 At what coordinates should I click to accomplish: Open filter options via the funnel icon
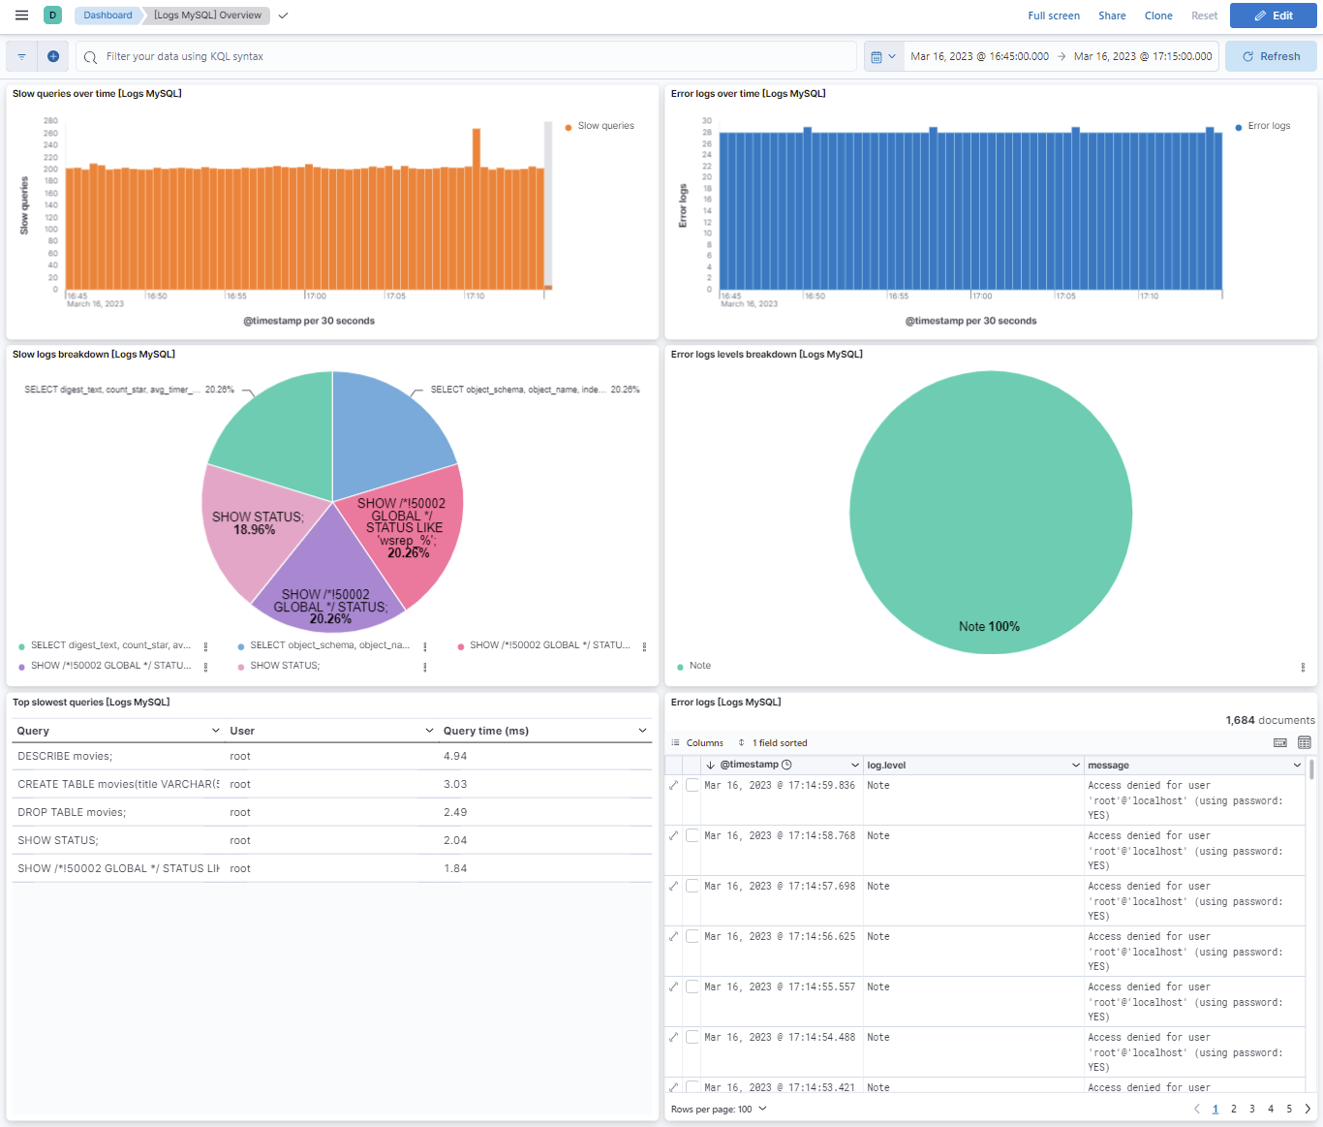coord(20,55)
